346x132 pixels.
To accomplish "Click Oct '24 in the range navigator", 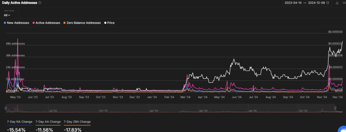I will (303, 111).
